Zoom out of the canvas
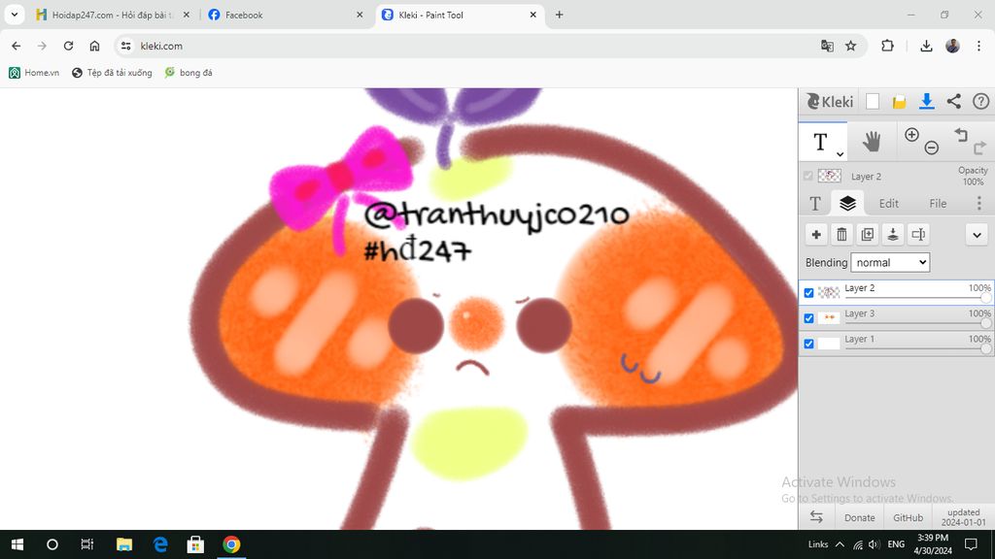 [932, 148]
